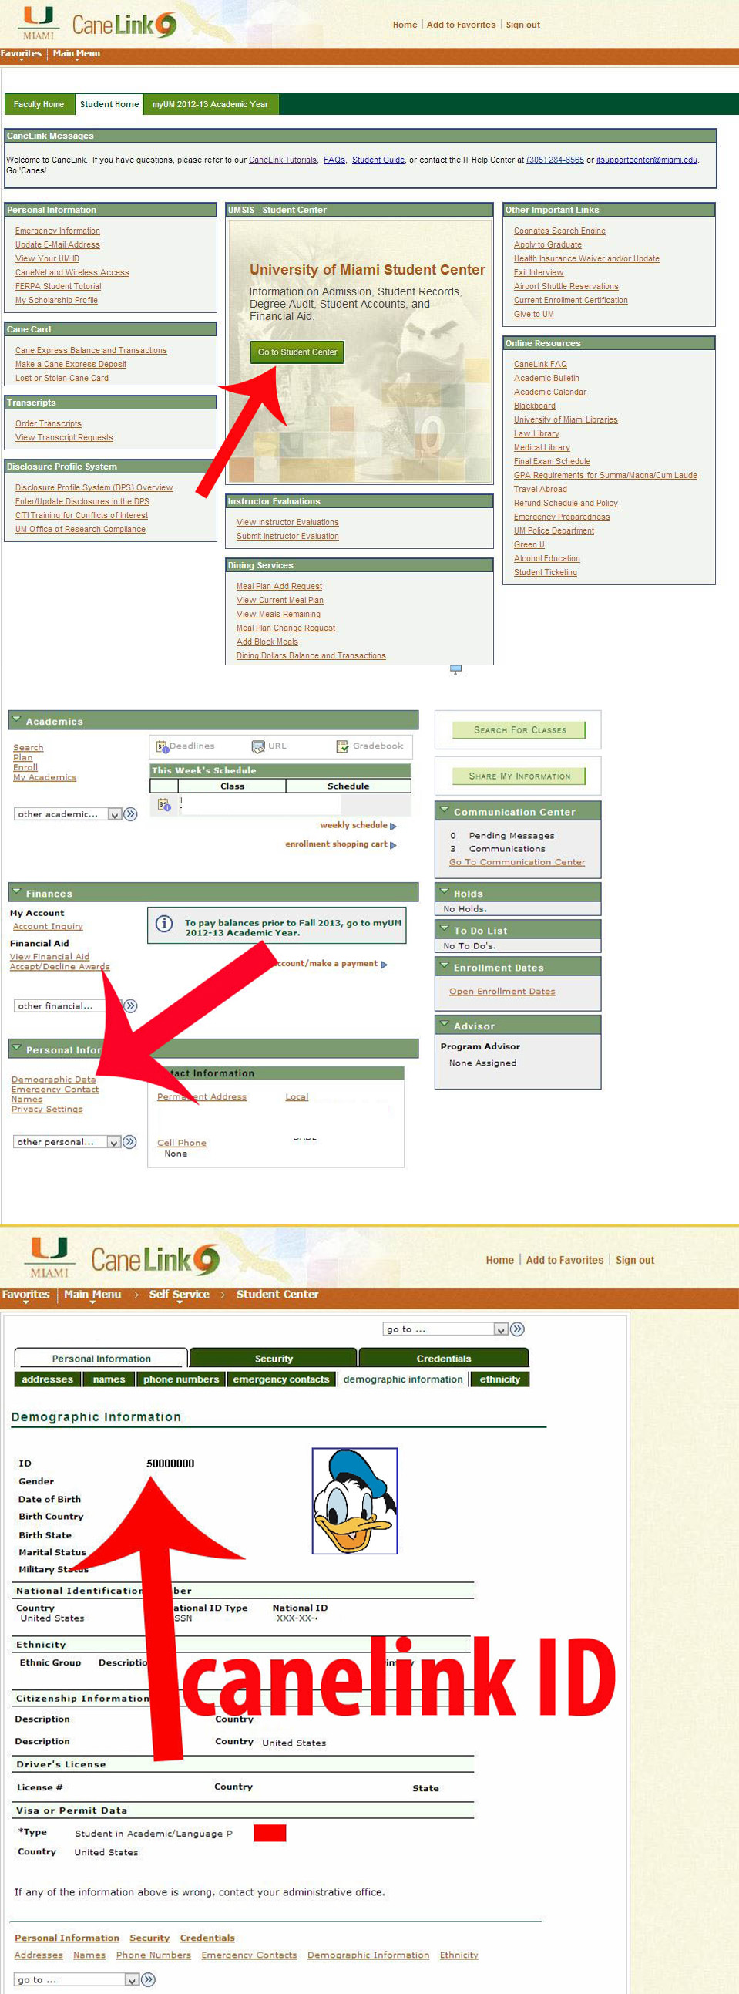Click the Deadlines calendar icon
The height and width of the screenshot is (1994, 739).
163,746
